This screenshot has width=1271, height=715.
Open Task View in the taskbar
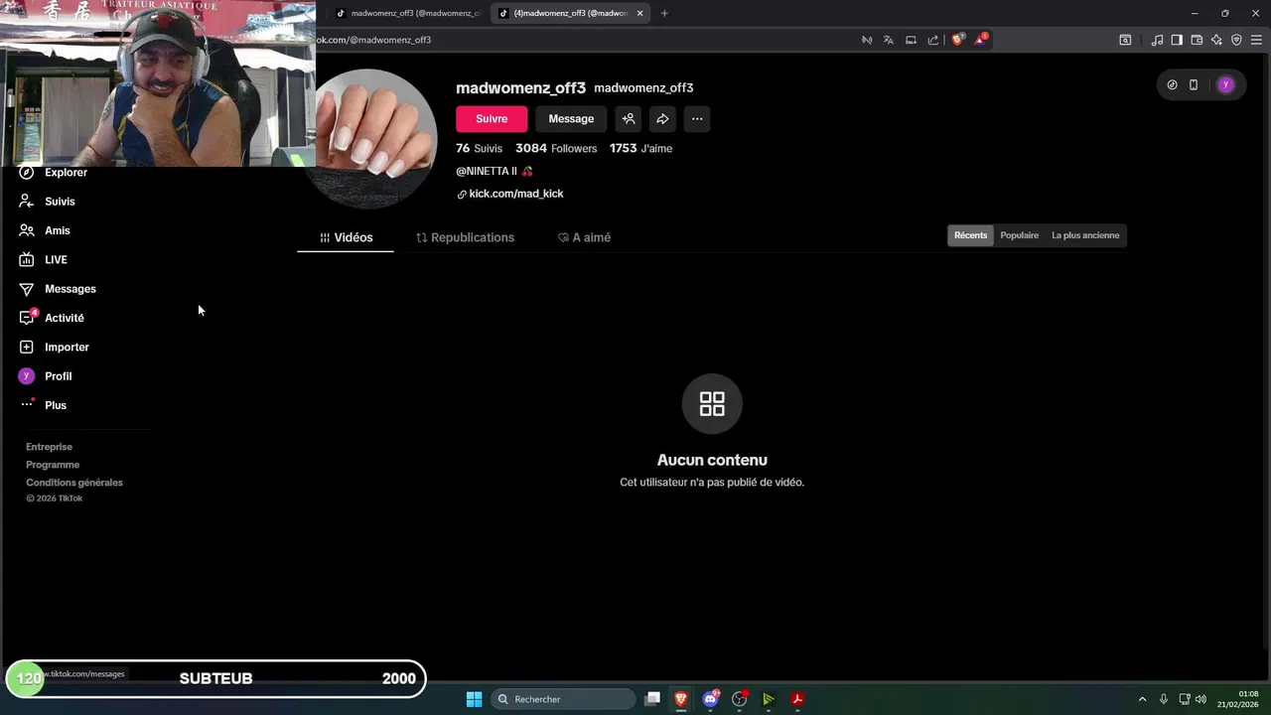click(652, 699)
